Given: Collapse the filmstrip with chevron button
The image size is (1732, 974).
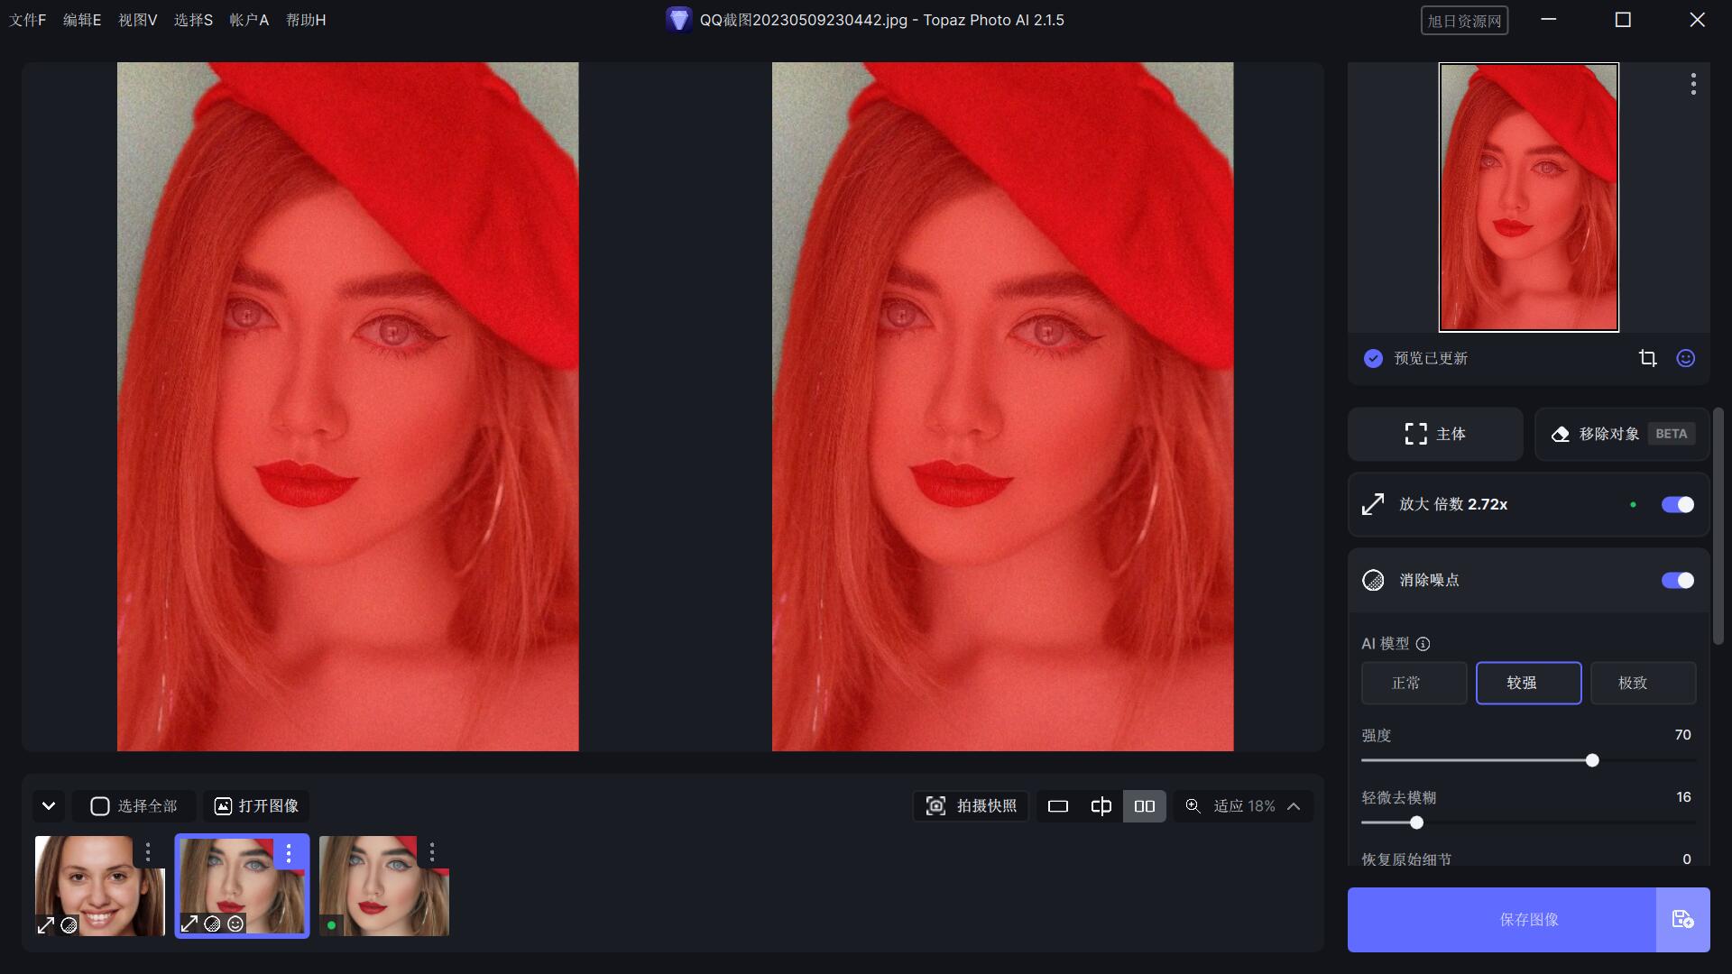Looking at the screenshot, I should (49, 806).
